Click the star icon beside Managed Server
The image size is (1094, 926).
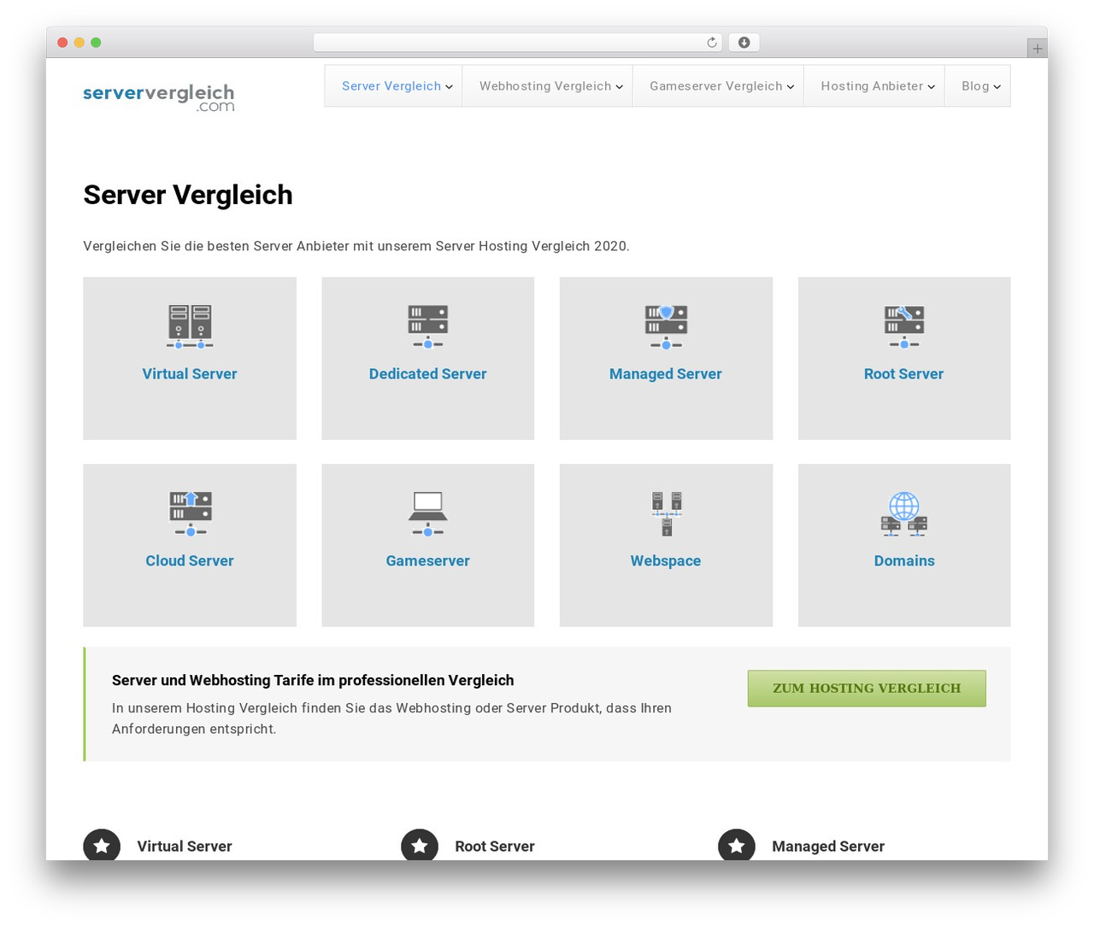(737, 846)
